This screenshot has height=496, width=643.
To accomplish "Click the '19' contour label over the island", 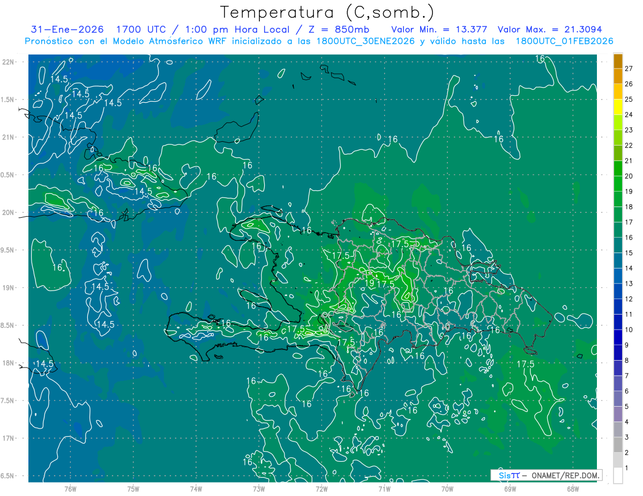I will [x=370, y=284].
